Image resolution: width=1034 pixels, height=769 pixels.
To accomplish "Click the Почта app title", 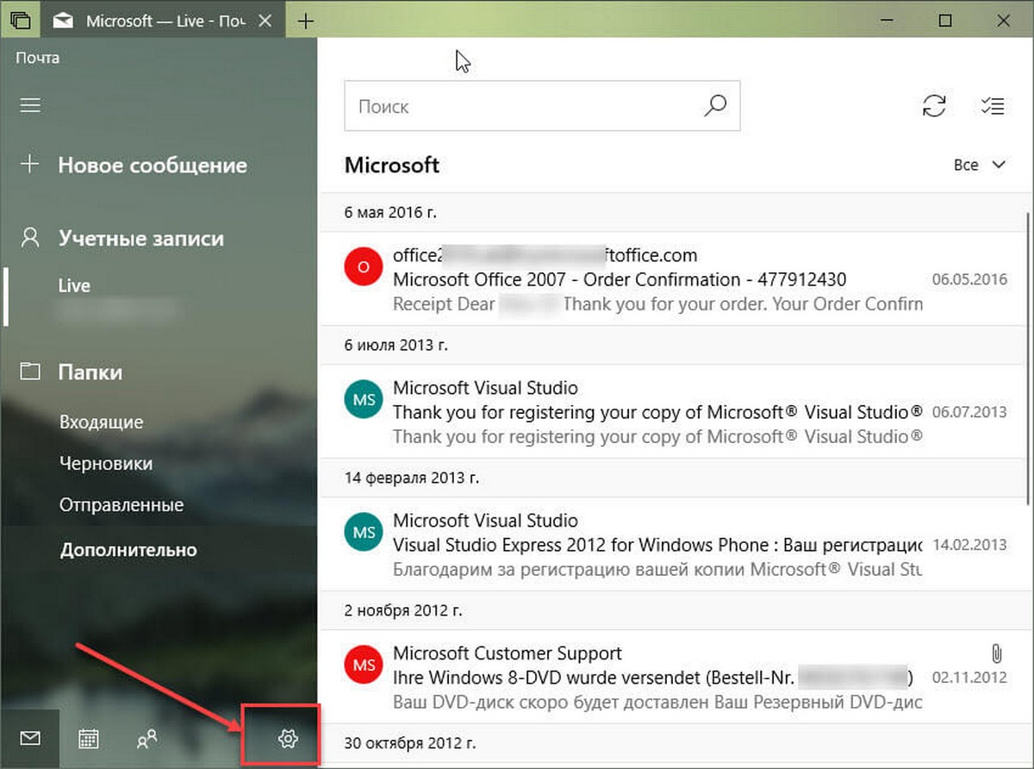I will tap(38, 58).
